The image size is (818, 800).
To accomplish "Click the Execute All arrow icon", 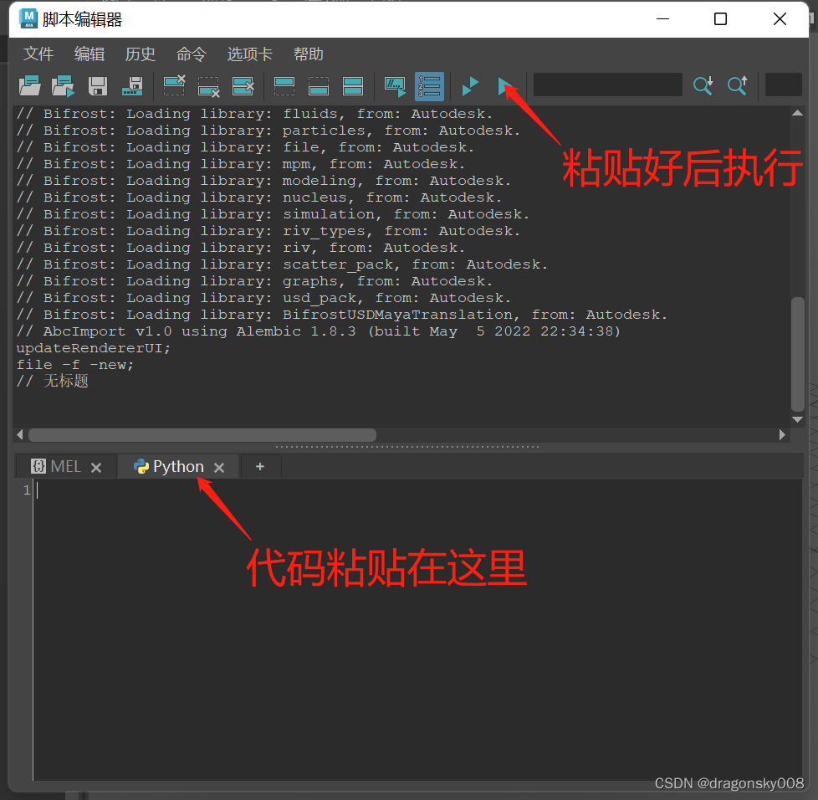I will coord(504,86).
